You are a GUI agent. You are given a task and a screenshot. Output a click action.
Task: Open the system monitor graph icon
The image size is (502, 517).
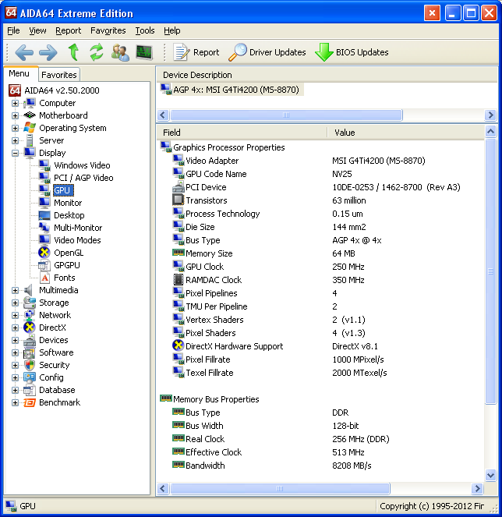coord(144,52)
